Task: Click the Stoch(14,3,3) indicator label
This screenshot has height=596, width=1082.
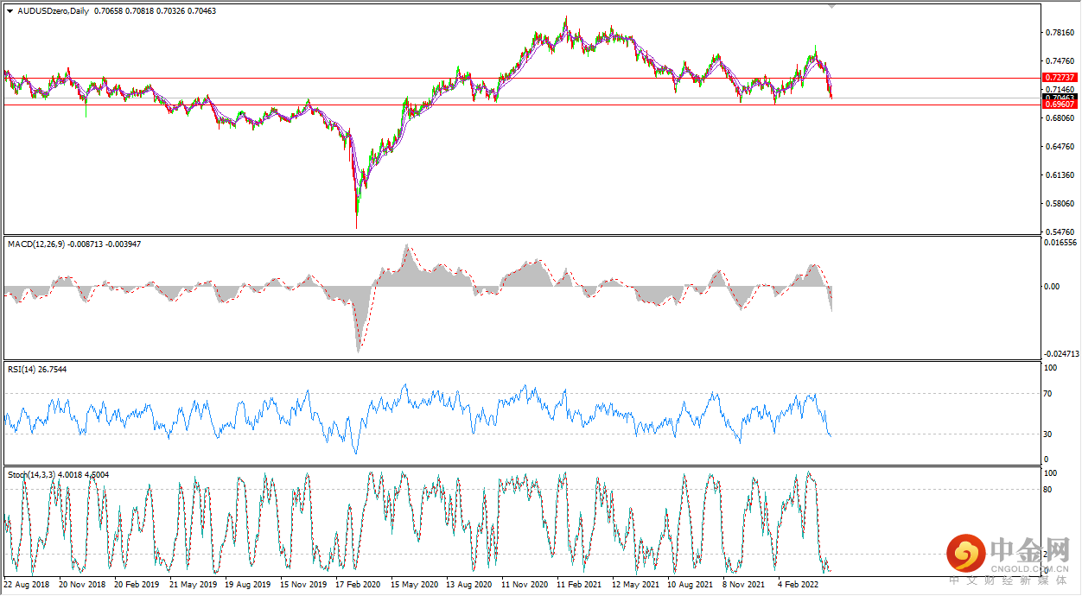Action: point(30,474)
